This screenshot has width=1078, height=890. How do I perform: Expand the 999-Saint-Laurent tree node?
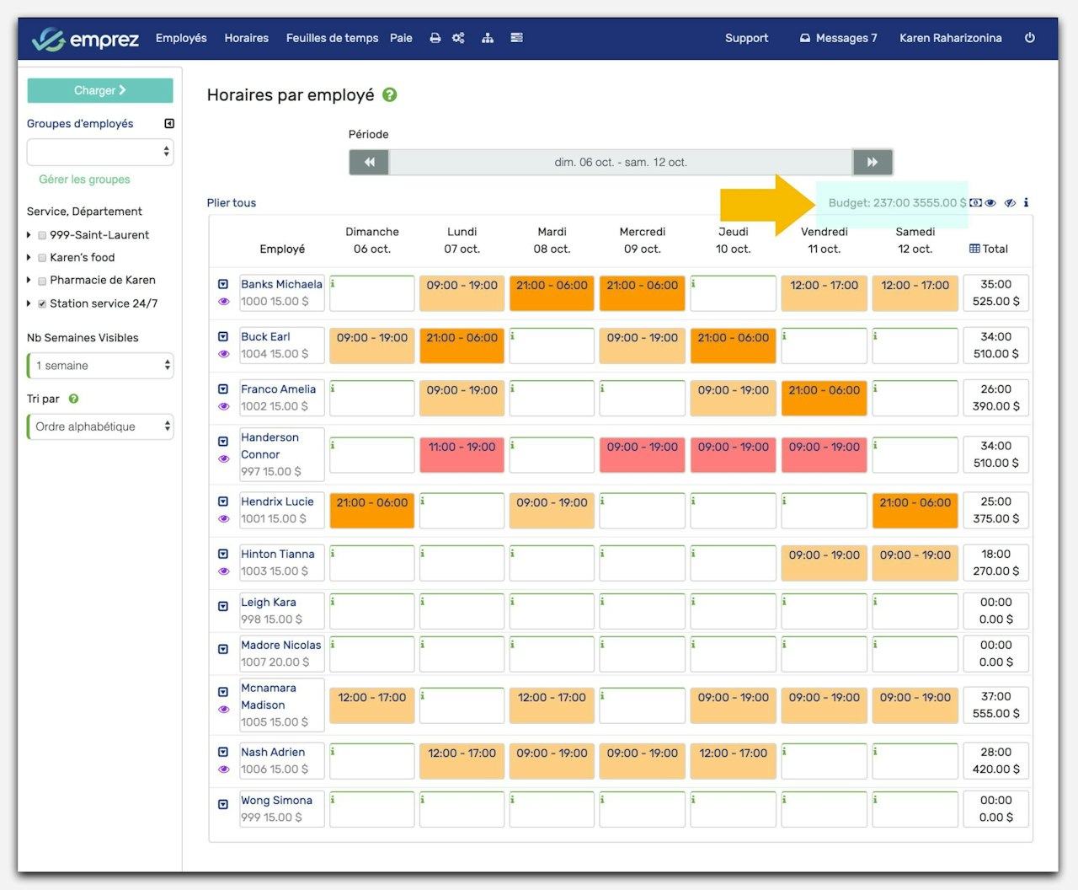29,235
